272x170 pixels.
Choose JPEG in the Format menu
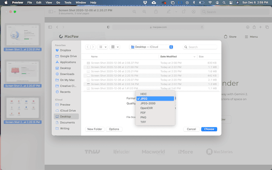[155, 98]
